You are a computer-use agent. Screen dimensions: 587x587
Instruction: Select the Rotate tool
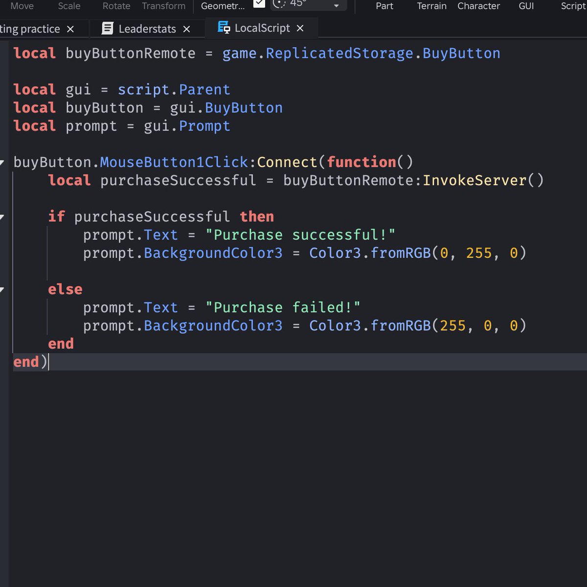click(x=116, y=6)
